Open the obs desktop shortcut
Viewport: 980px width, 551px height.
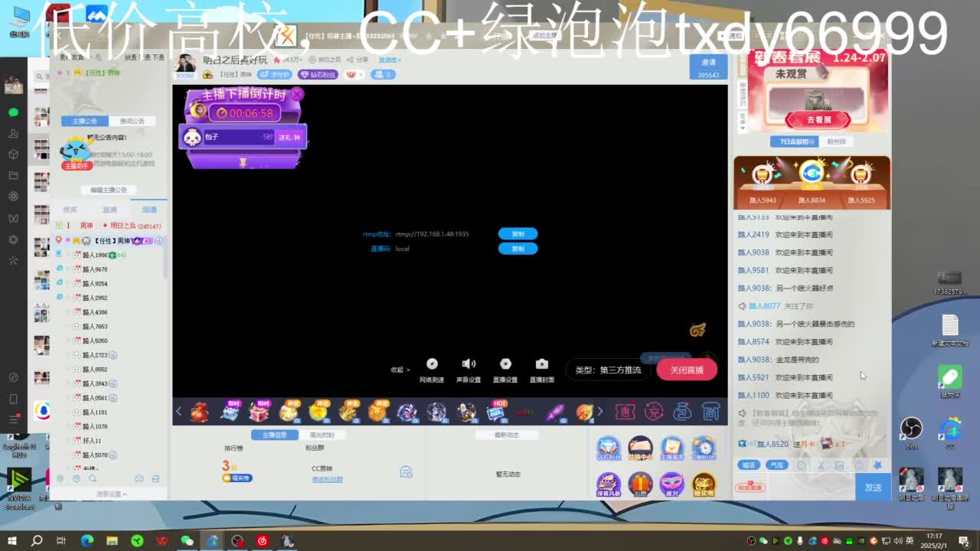[x=911, y=432]
